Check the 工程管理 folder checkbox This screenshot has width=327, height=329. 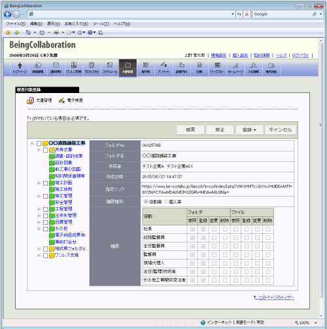[x=45, y=209]
